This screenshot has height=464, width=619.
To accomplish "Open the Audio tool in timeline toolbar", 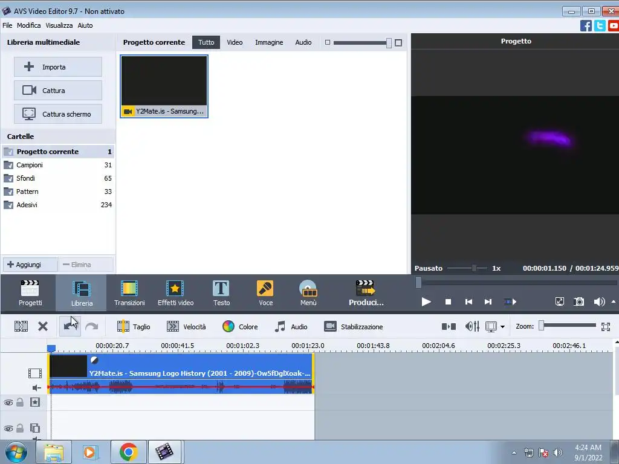I will tap(291, 326).
